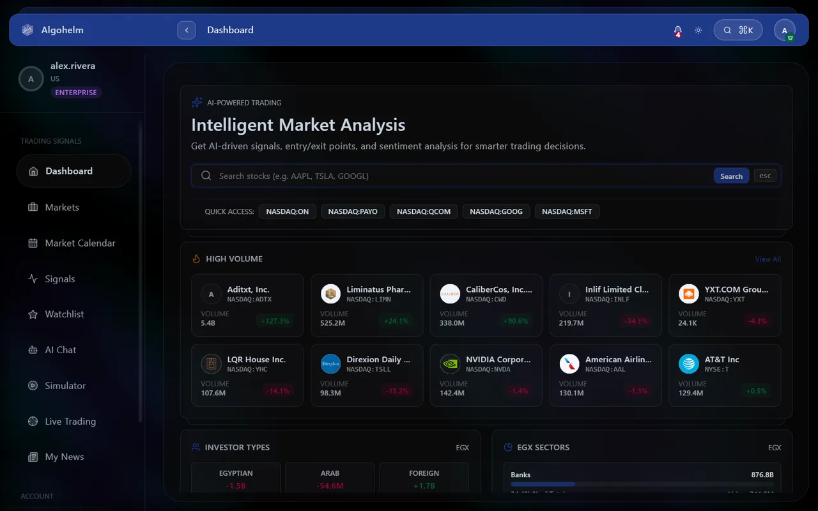Click the 876.8B Banks value
Image resolution: width=818 pixels, height=511 pixels.
pyautogui.click(x=762, y=475)
